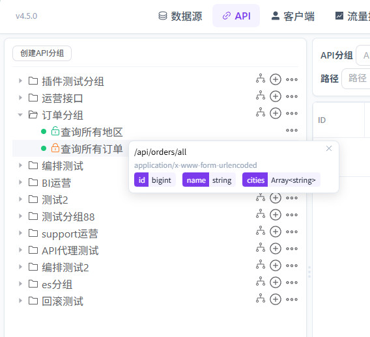Expand the 测试2 folder
Image resolution: width=370 pixels, height=337 pixels.
click(x=21, y=199)
